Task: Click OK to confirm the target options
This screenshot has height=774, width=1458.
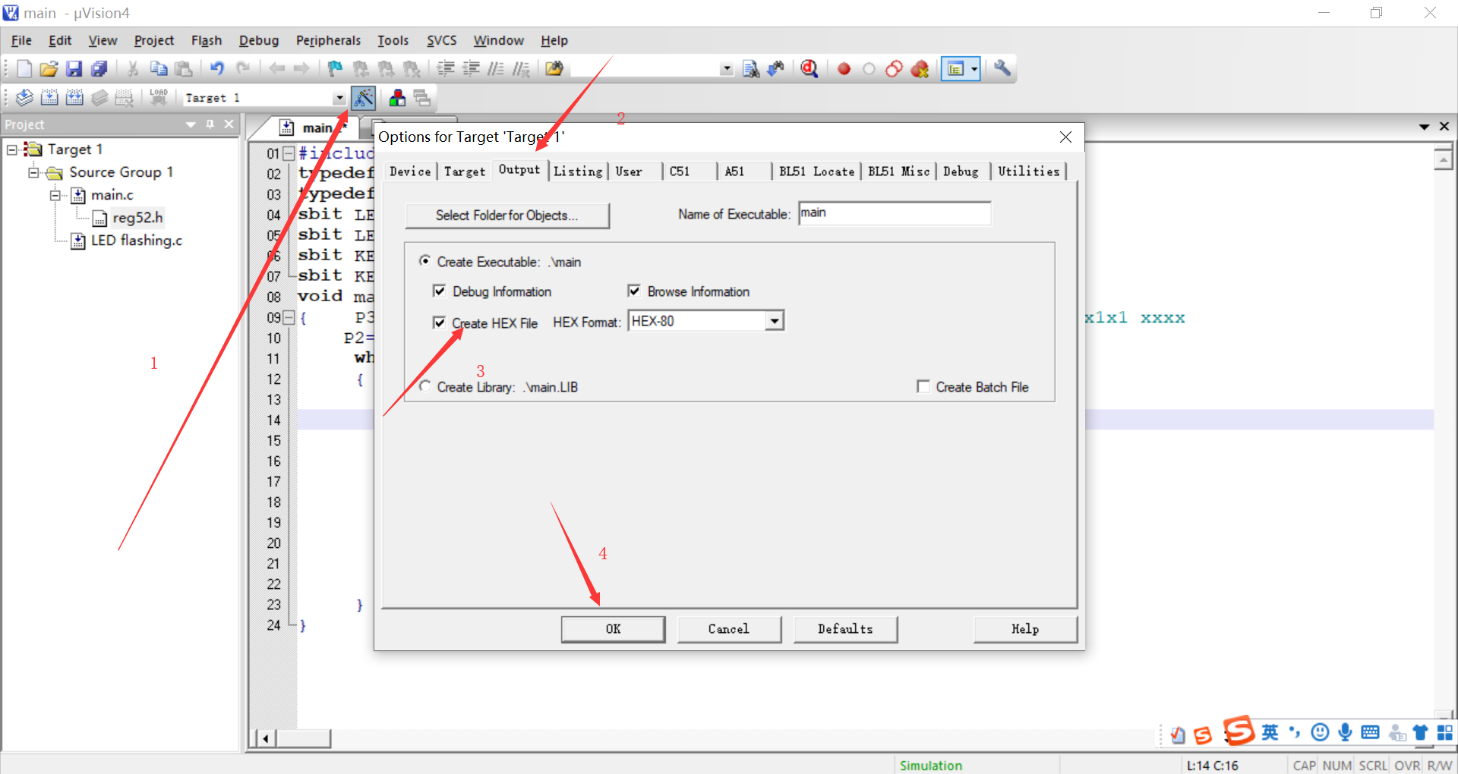Action: (614, 629)
